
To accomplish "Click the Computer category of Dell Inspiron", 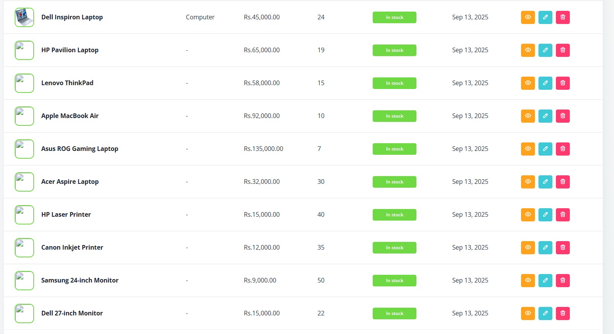I will tap(200, 17).
